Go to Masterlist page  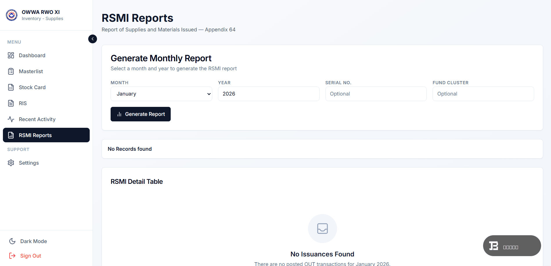pyautogui.click(x=46, y=71)
